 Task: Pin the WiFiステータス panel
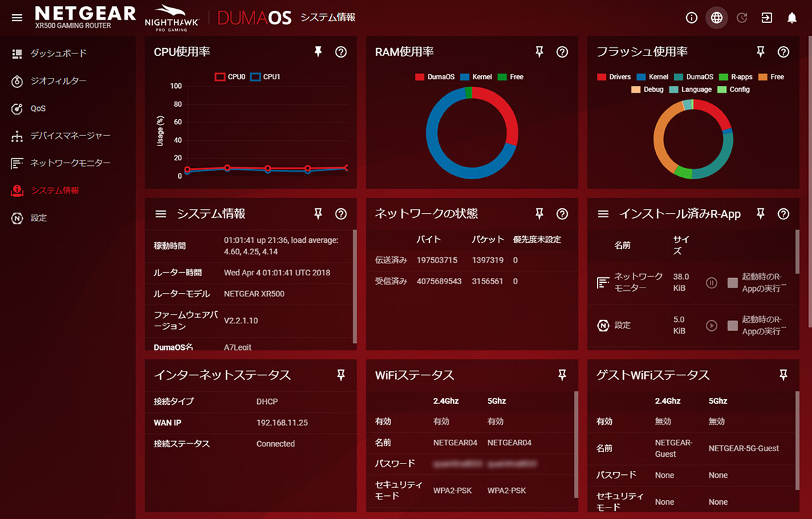tap(562, 375)
